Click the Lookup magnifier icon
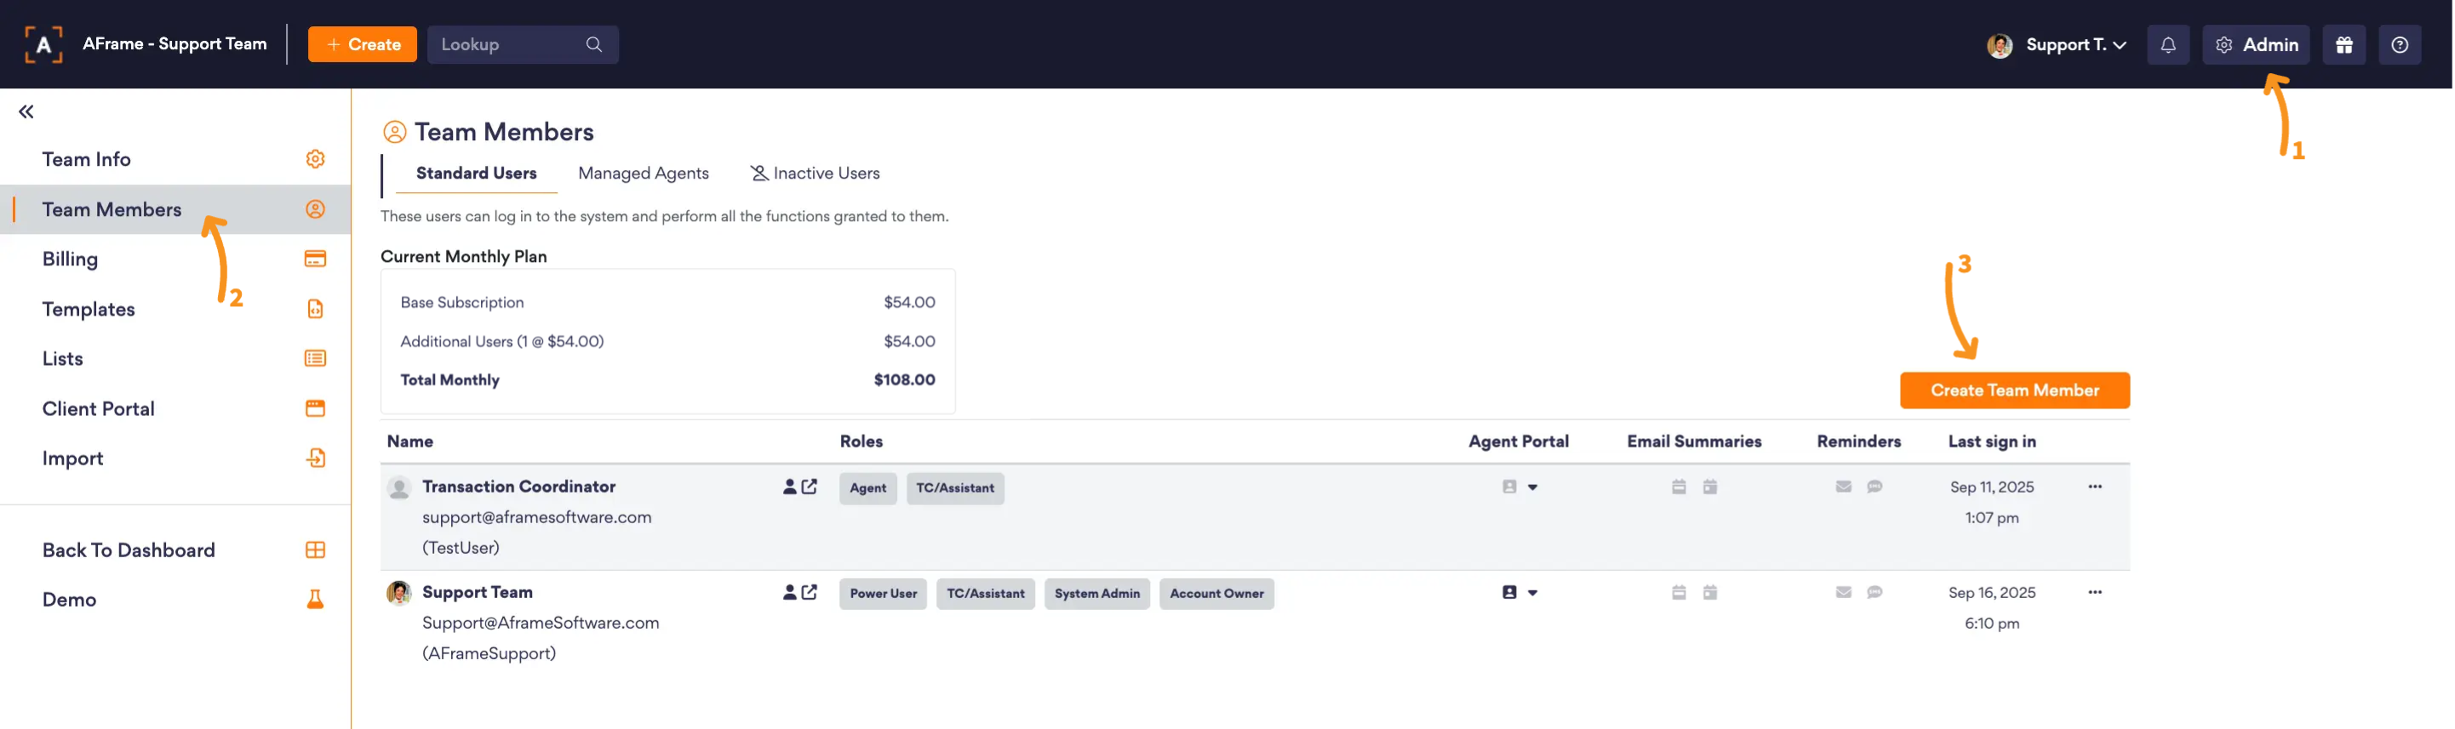 593,45
